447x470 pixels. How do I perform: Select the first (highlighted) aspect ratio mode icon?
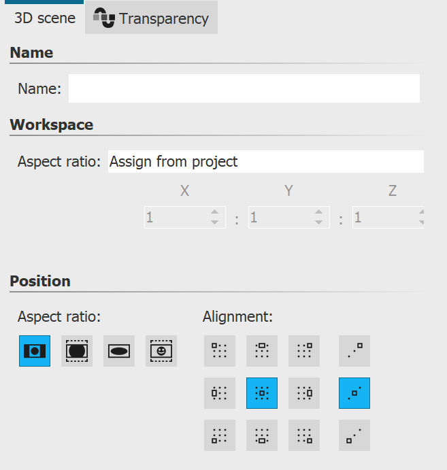tap(35, 351)
